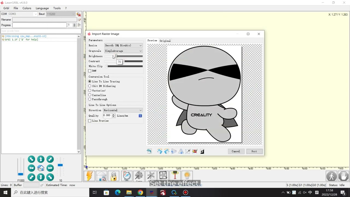Switch to the Preview tab
This screenshot has height=197, width=350.
152,40
